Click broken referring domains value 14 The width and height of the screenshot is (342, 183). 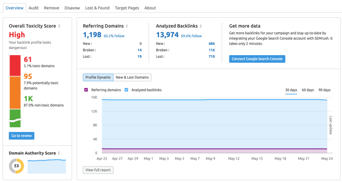[140, 50]
